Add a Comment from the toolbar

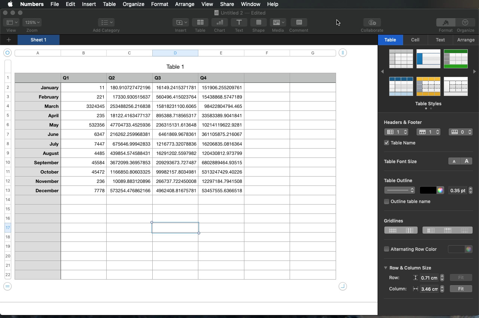[x=299, y=22]
